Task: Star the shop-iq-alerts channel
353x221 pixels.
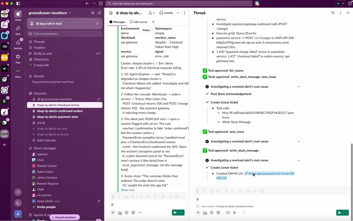Action: point(111,13)
